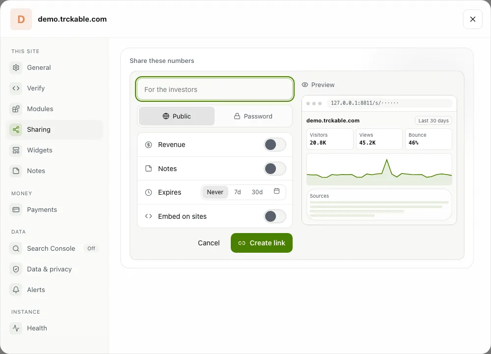Click the Data & privacy shield icon
This screenshot has height=354, width=491.
16,269
